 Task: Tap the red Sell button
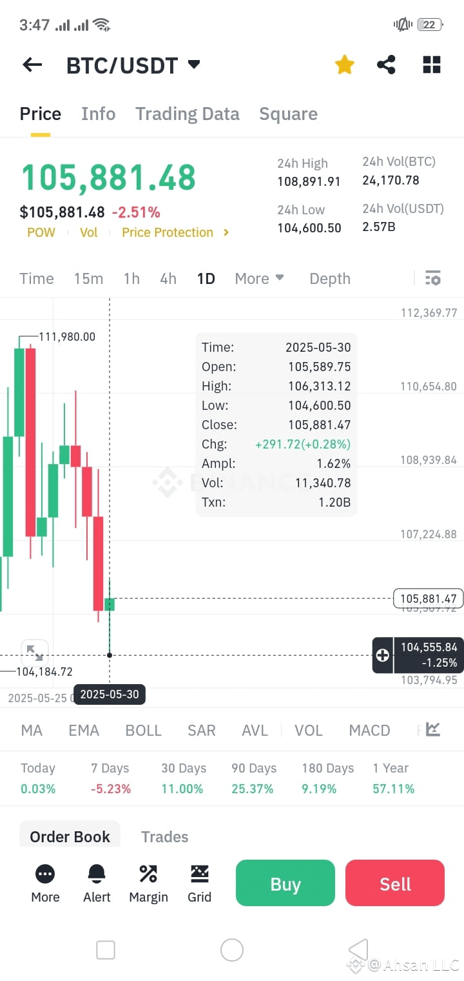395,883
